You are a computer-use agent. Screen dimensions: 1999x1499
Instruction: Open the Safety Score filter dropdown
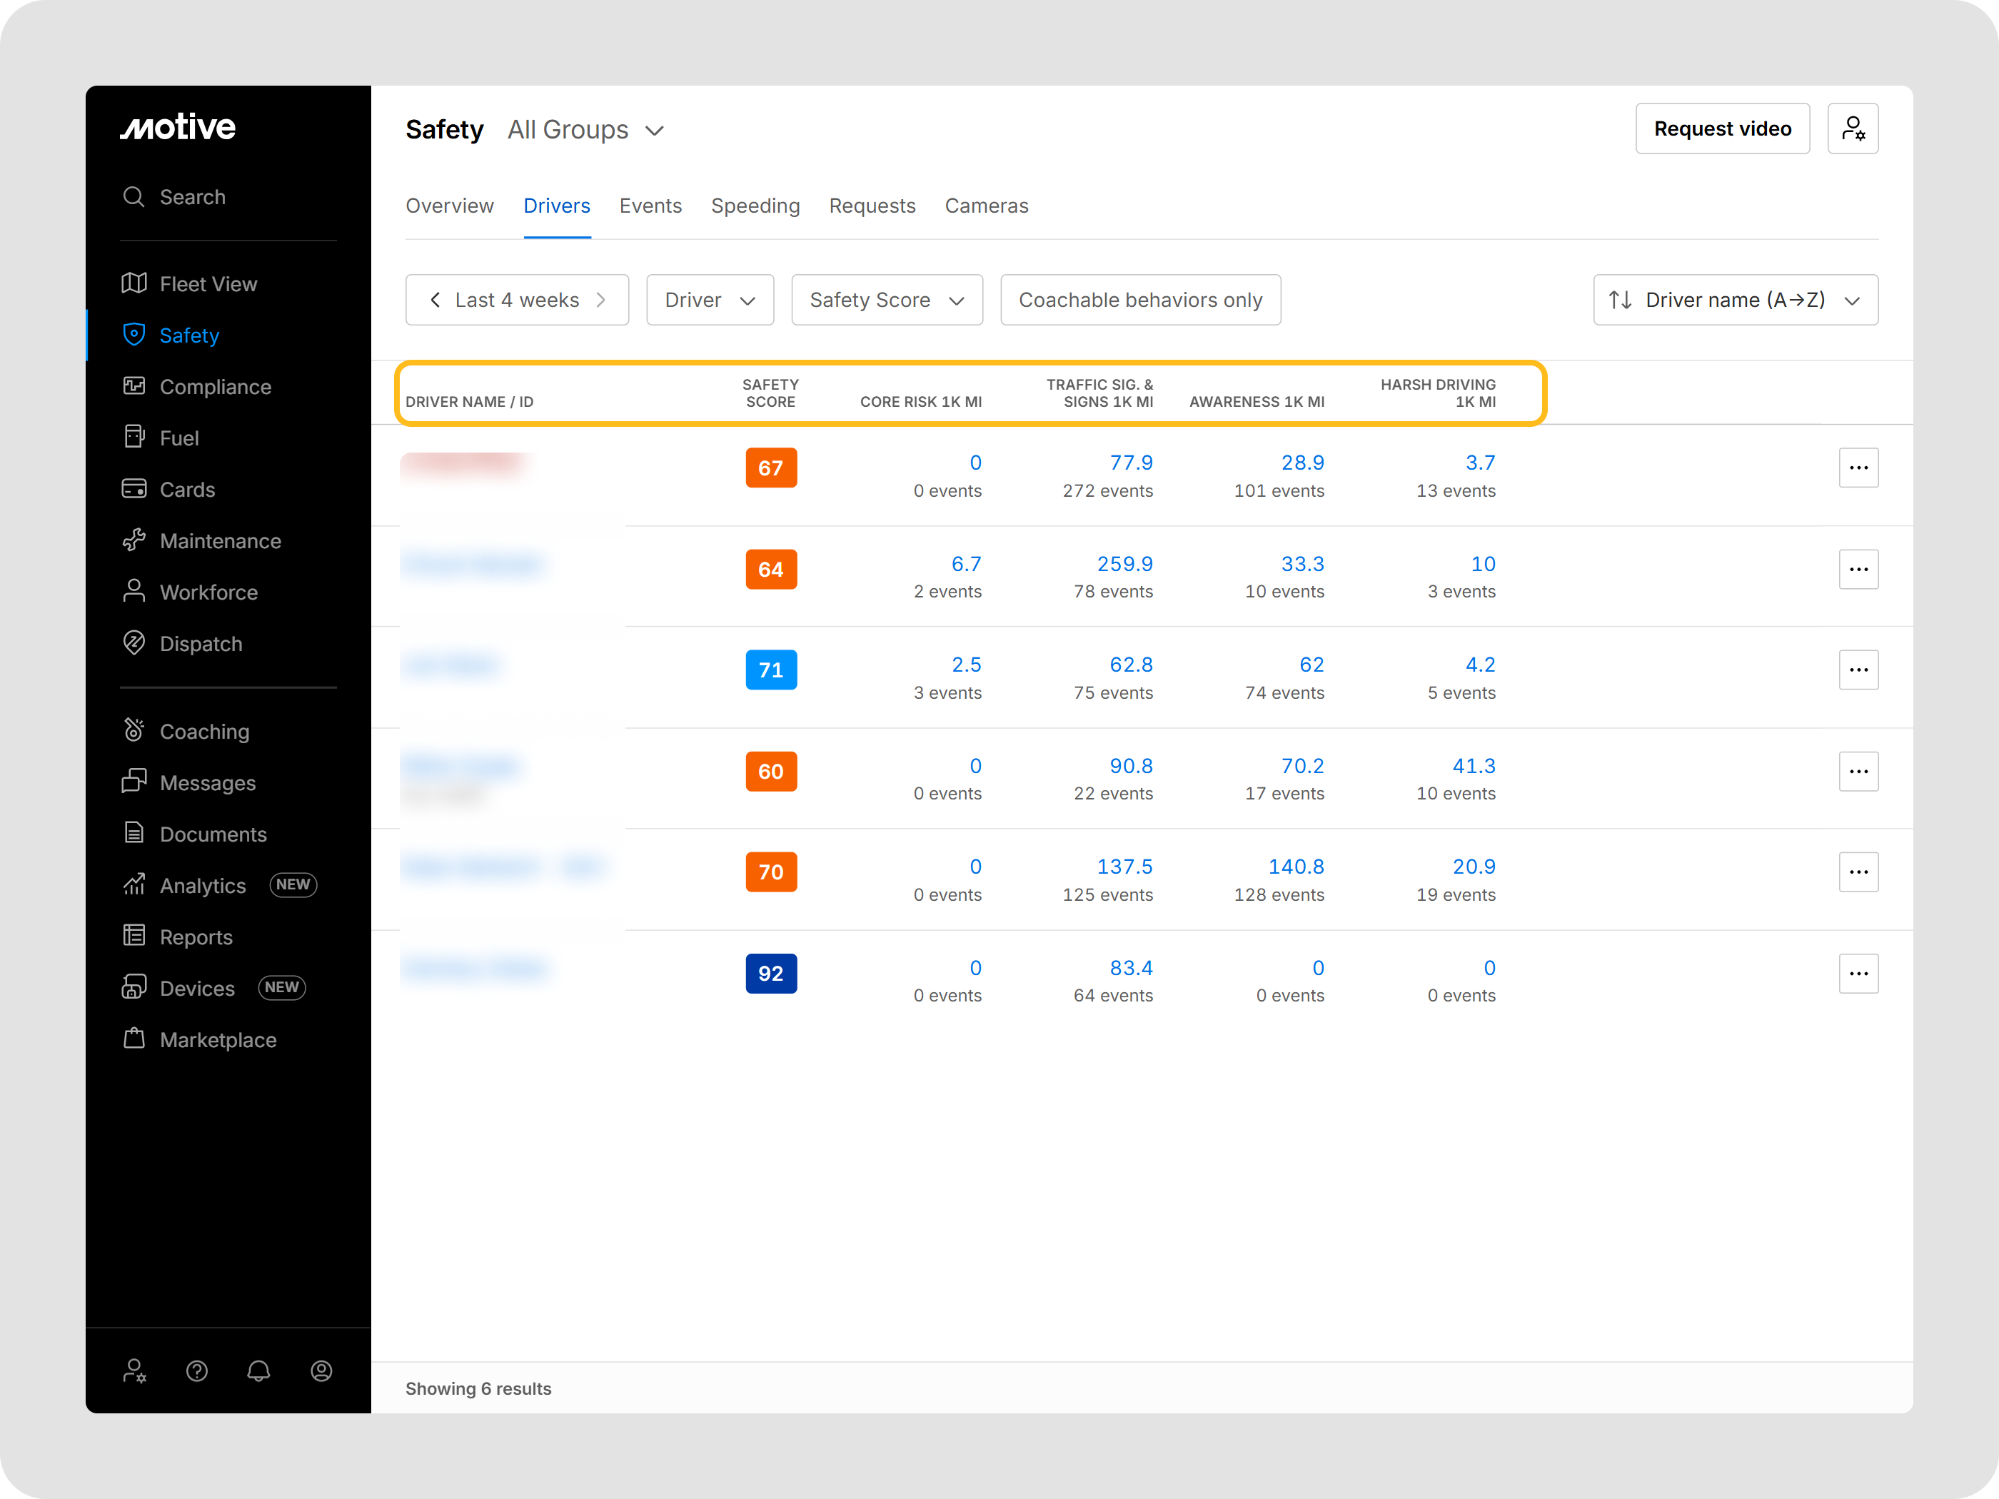click(887, 300)
